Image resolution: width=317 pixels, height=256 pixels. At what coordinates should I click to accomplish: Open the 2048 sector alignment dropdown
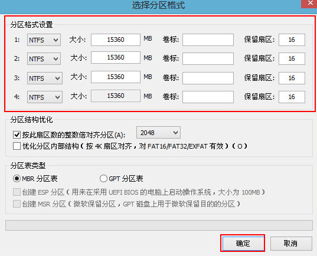point(158,133)
